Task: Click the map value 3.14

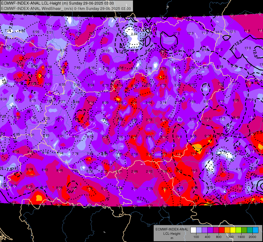Action: [163, 103]
